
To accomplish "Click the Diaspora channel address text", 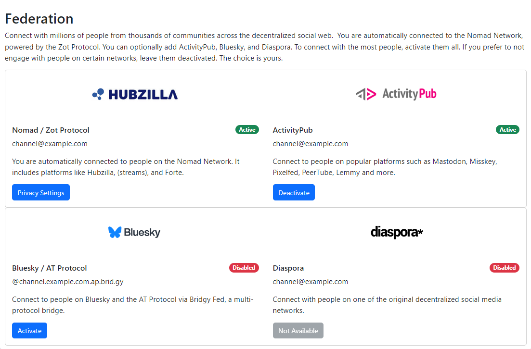I will tap(310, 282).
